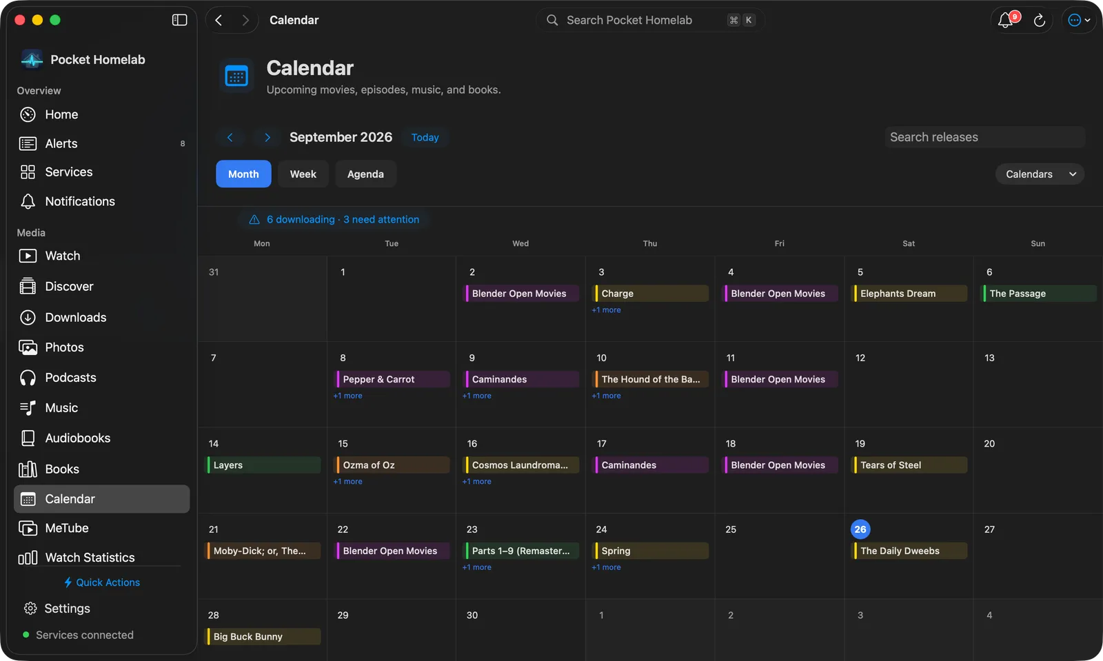Expand the Calendars dropdown
Viewport: 1103px width, 661px height.
coord(1040,174)
